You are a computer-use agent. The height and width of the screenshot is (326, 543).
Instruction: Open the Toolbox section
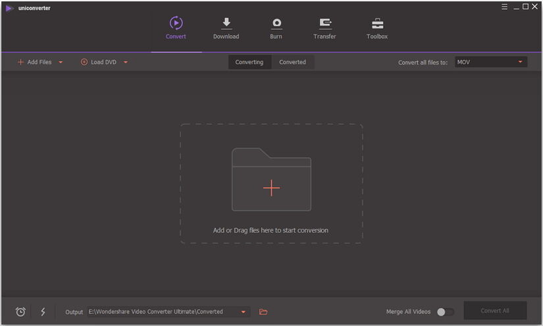pos(377,28)
